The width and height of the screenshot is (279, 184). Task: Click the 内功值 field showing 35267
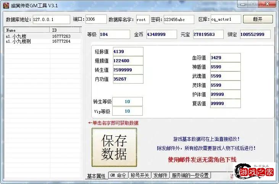(x=128, y=79)
